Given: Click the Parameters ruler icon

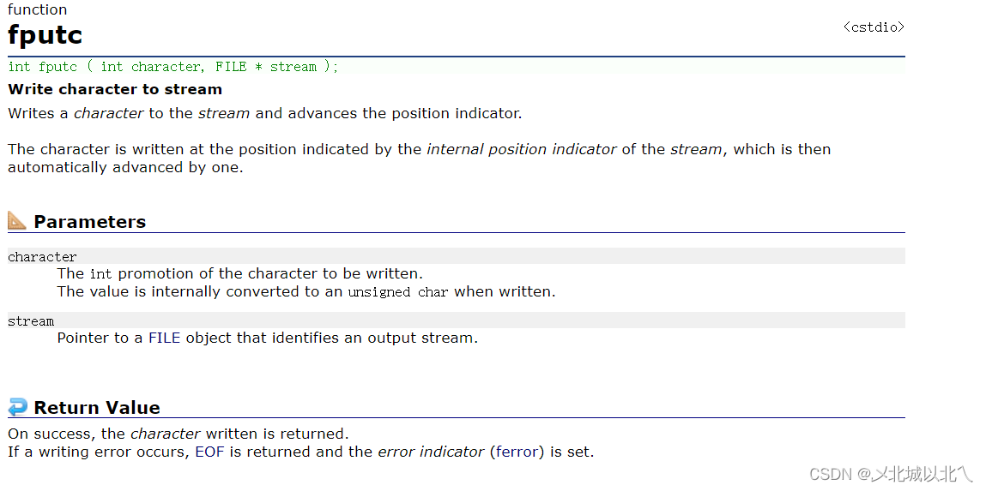Looking at the screenshot, I should point(17,221).
